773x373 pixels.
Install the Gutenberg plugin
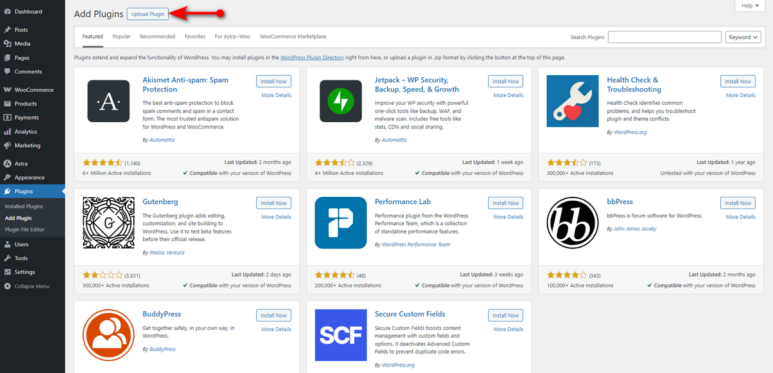click(x=274, y=203)
